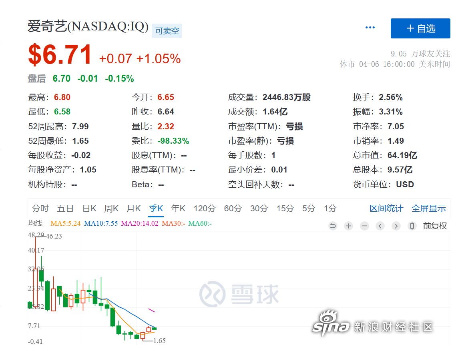Screen dimensions: 452x345
Task: Click the 1.65 low marker on chart
Action: click(159, 341)
